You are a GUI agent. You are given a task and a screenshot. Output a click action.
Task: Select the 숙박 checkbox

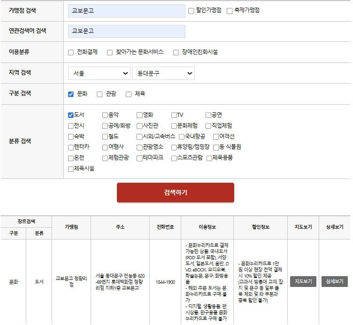pyautogui.click(x=71, y=137)
